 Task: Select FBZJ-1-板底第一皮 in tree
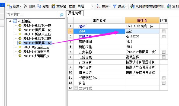click(x=37, y=25)
